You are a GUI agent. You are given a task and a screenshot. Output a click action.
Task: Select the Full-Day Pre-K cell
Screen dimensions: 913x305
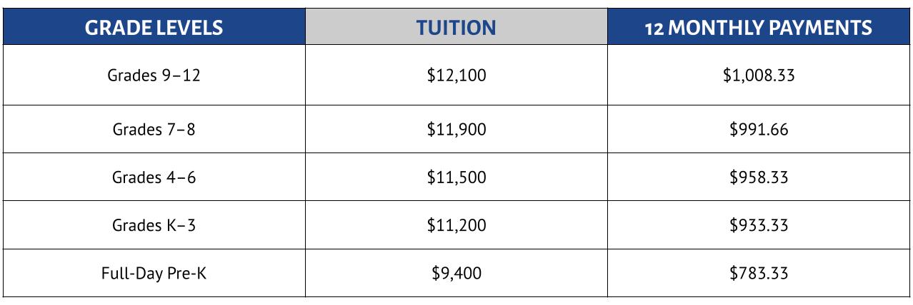(154, 273)
